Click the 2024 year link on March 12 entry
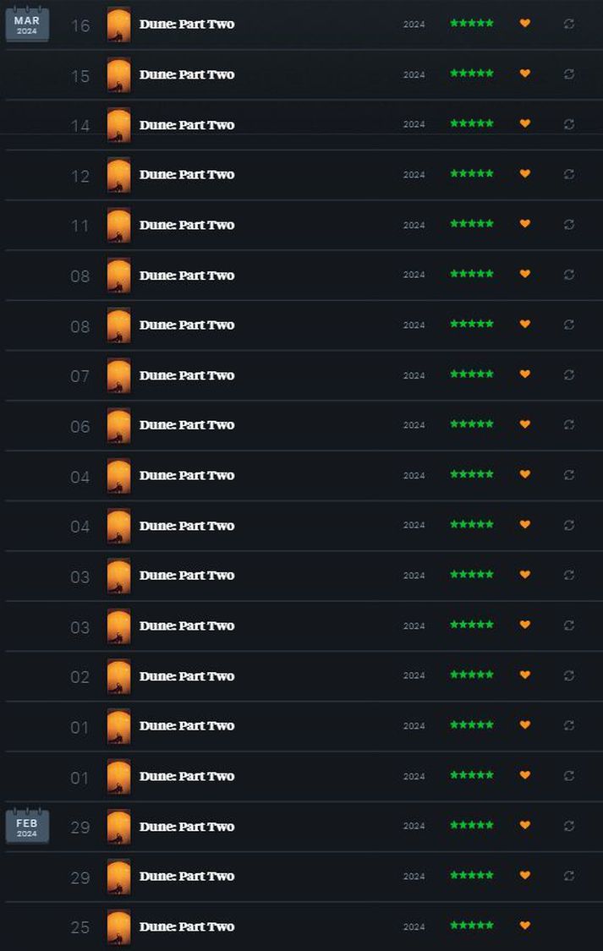603x951 pixels. 414,175
